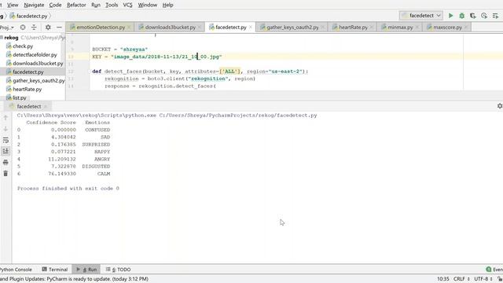Open the View menu

point(13,6)
